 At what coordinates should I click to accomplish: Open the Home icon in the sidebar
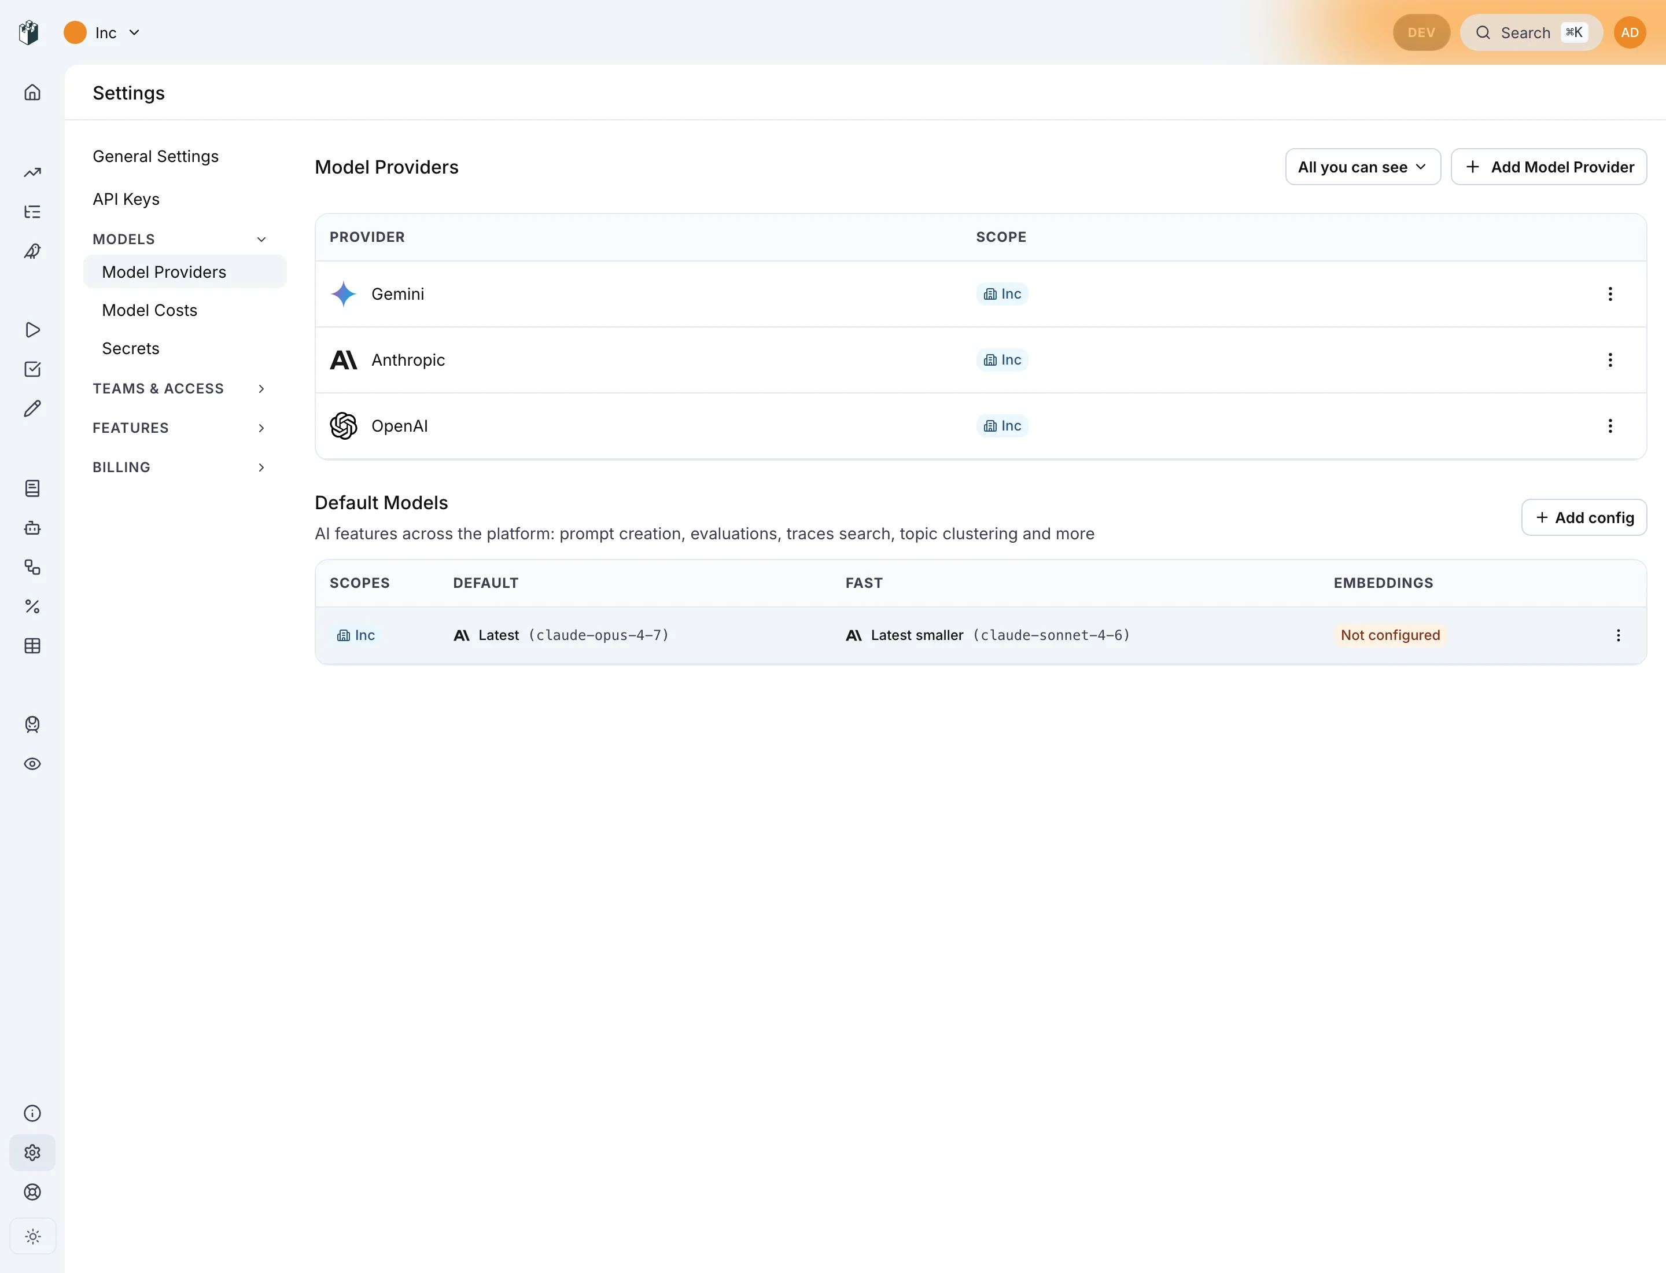pyautogui.click(x=32, y=93)
